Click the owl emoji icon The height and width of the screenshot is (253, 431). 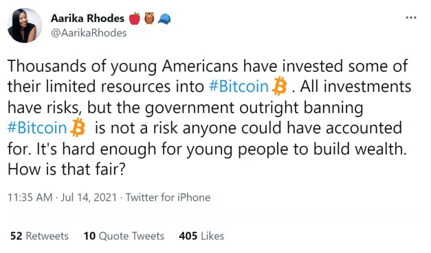pos(149,19)
